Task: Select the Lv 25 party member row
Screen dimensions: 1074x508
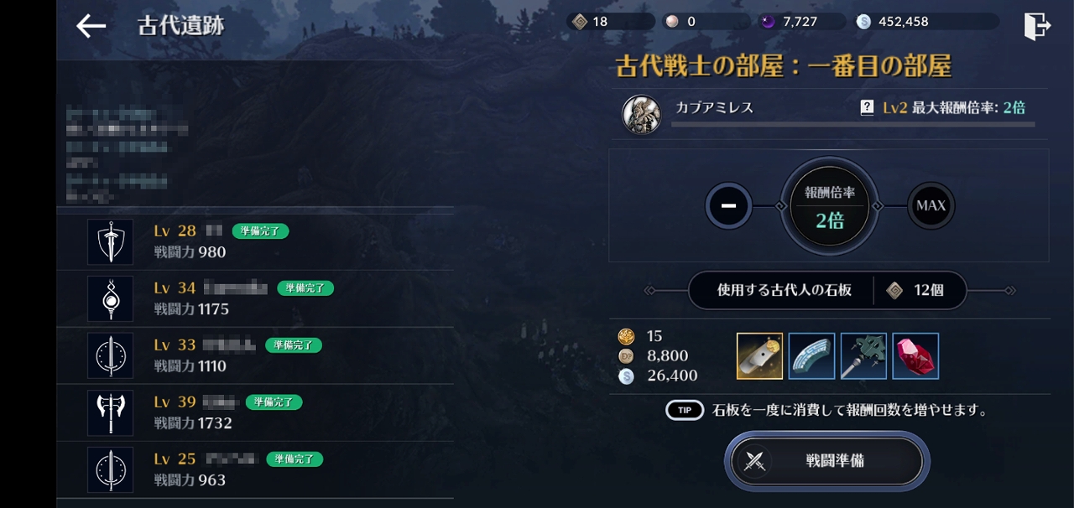Action: click(x=255, y=469)
